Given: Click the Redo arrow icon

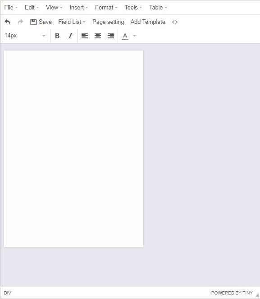Looking at the screenshot, I should coord(20,22).
